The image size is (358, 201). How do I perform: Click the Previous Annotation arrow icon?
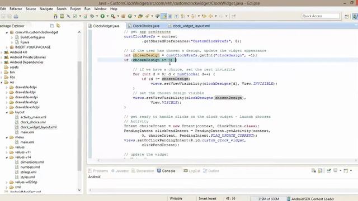193,16
